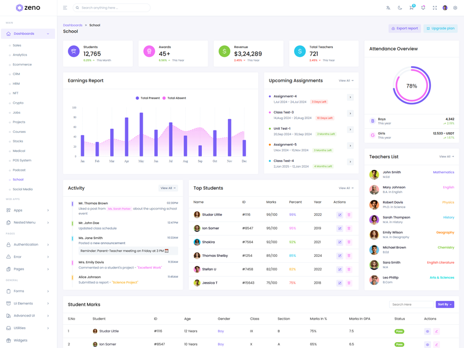Open the shopping cart icon

coord(411,8)
